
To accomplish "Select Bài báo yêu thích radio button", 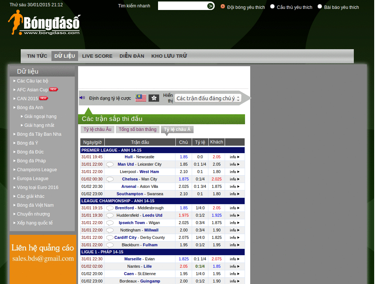I will pos(320,7).
